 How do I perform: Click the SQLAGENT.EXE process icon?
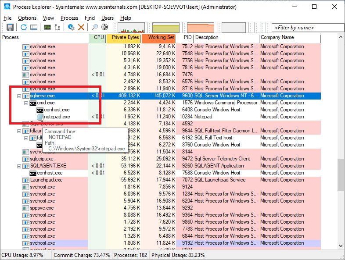[26, 166]
